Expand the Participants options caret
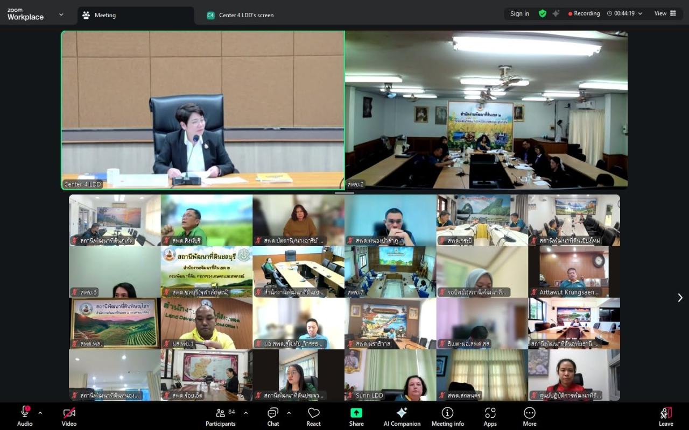This screenshot has height=430, width=689. coord(246,413)
